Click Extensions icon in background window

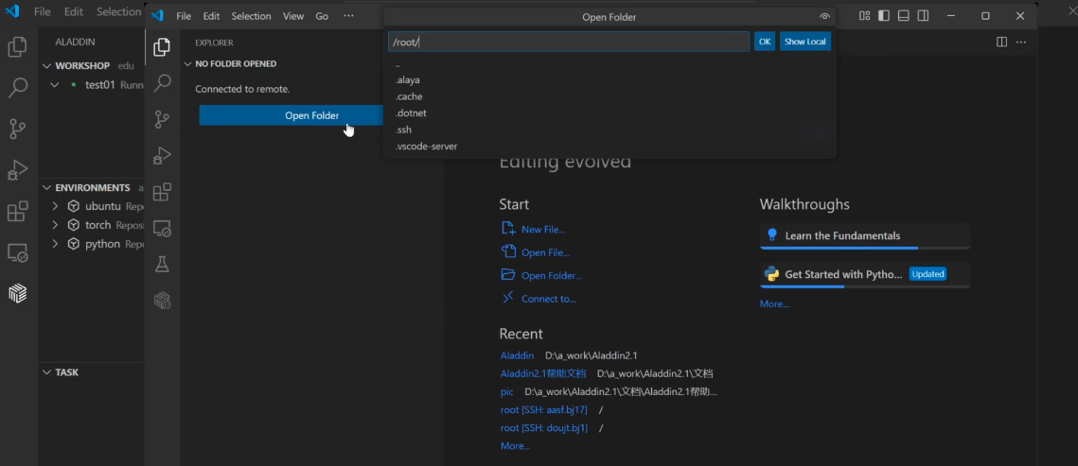17,212
